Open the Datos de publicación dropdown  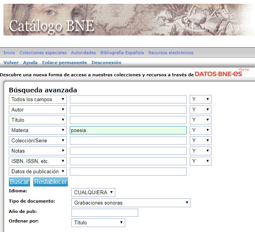click(x=38, y=171)
